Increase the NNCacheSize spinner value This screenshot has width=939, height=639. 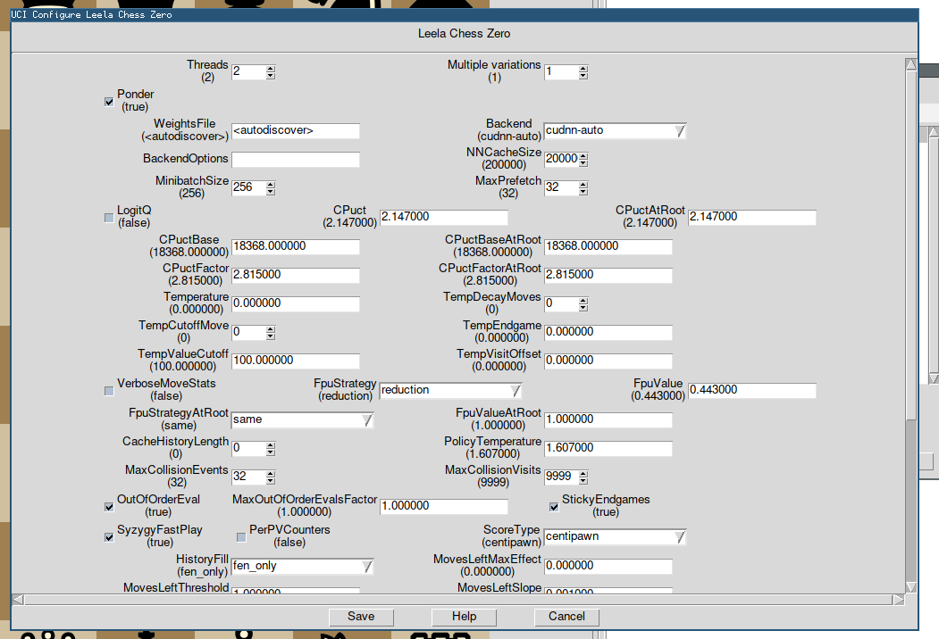pos(583,155)
